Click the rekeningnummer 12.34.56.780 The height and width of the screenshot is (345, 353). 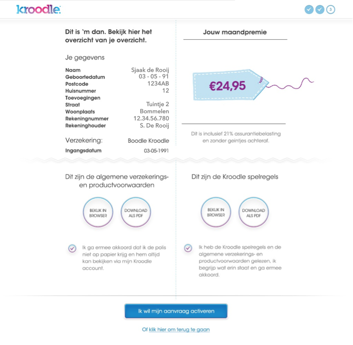pyautogui.click(x=151, y=118)
